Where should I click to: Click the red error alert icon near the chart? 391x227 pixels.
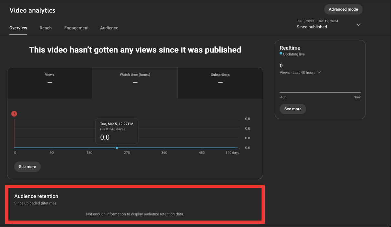[x=14, y=113]
